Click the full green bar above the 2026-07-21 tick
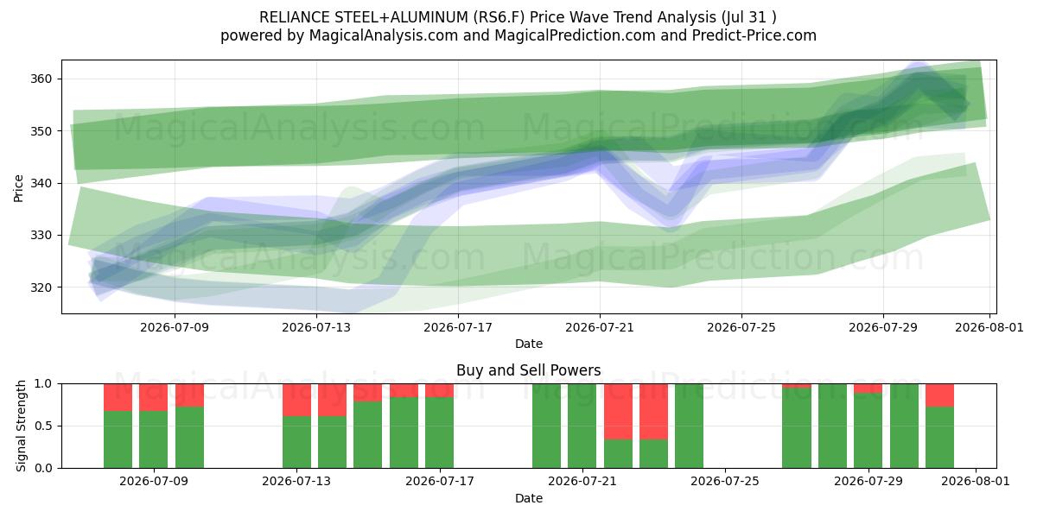Image resolution: width=1037 pixels, height=518 pixels. point(582,426)
